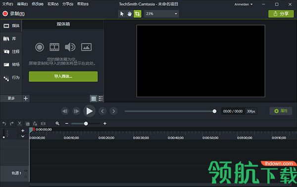
Task: Click the green Share button
Action: point(281,14)
